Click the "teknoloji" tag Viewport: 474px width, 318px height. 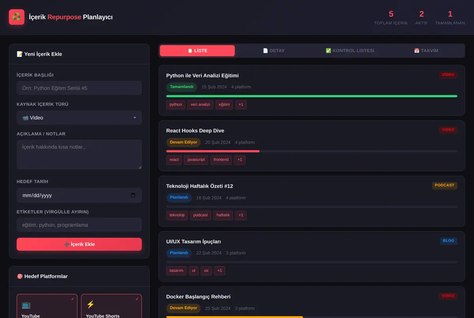[x=177, y=215]
